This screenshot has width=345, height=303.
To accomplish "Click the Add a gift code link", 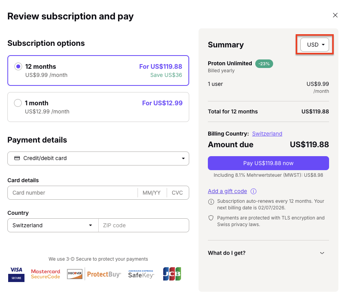I will tap(227, 191).
